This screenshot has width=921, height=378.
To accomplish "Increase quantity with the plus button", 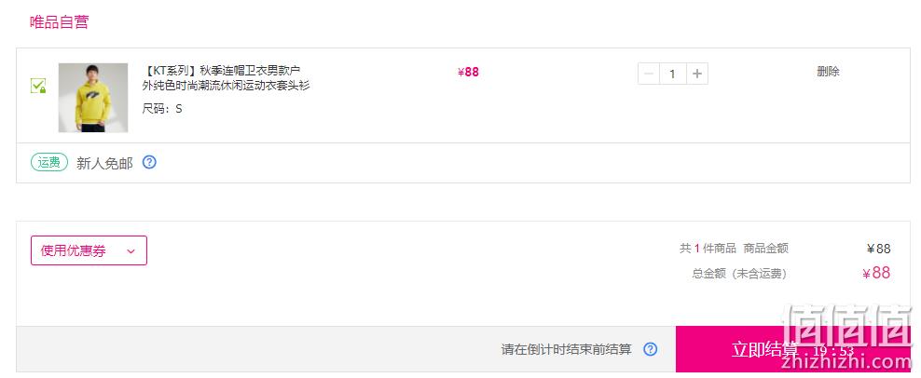I will pyautogui.click(x=696, y=74).
